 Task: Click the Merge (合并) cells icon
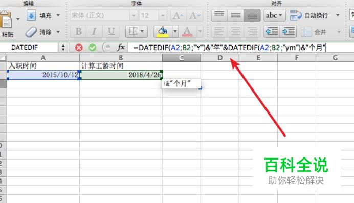coord(306,32)
